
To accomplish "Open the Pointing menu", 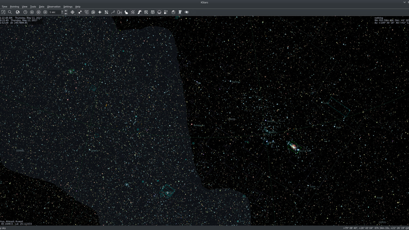I will click(x=15, y=6).
